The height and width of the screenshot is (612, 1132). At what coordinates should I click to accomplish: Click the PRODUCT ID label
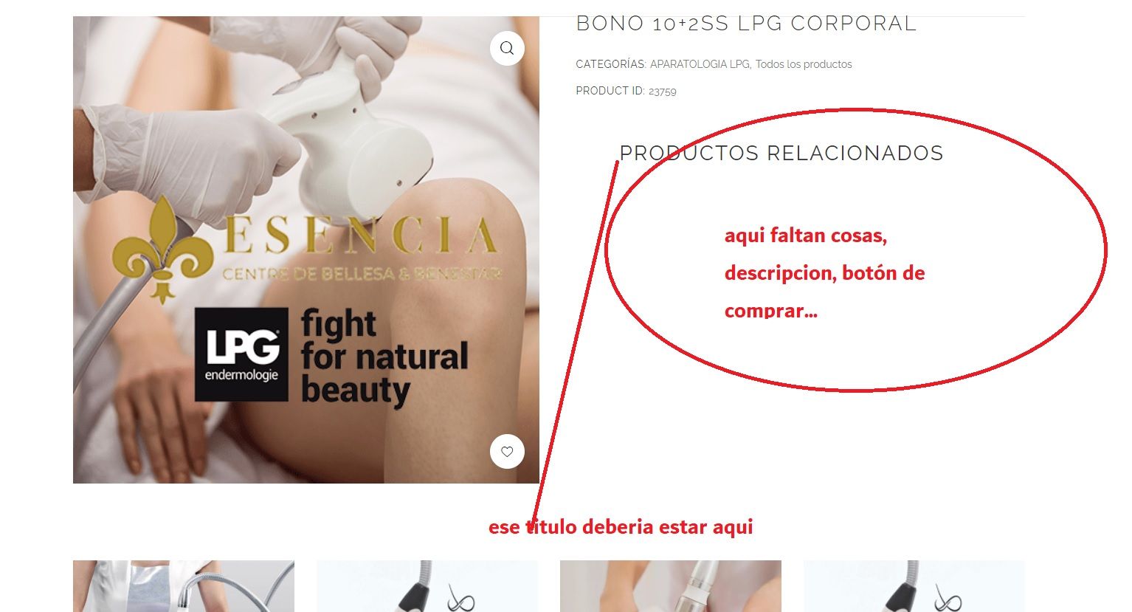click(610, 91)
